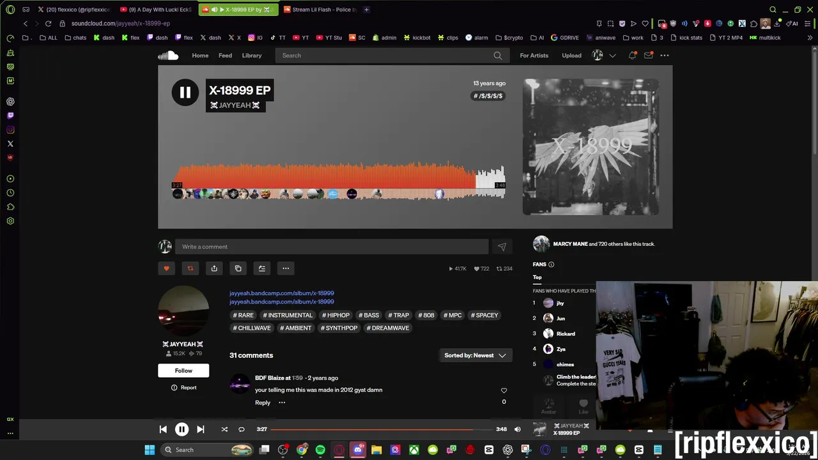Screen dimensions: 818x460
Task: Open the # /$/$/$/$ genre tag
Action: click(488, 96)
